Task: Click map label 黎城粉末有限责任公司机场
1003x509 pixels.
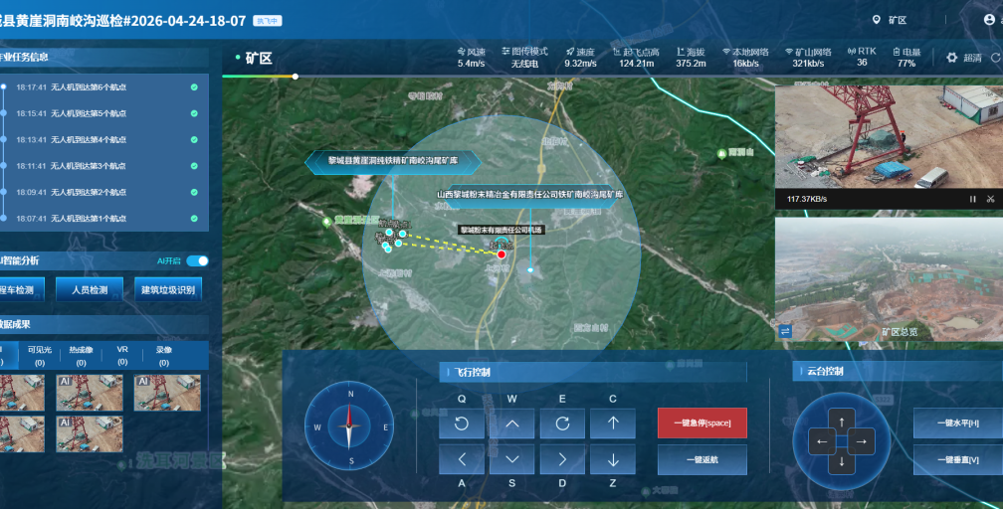Action: pos(501,230)
